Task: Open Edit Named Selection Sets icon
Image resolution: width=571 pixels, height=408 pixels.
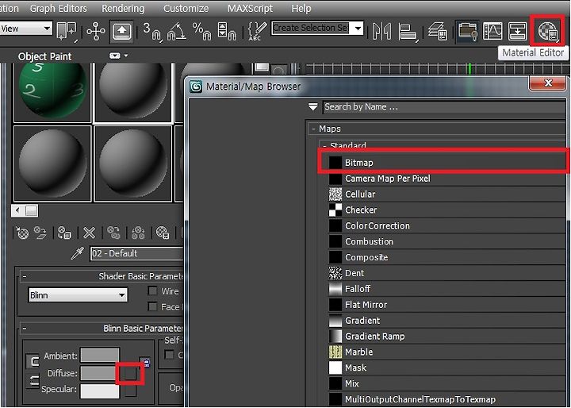Action: click(257, 31)
